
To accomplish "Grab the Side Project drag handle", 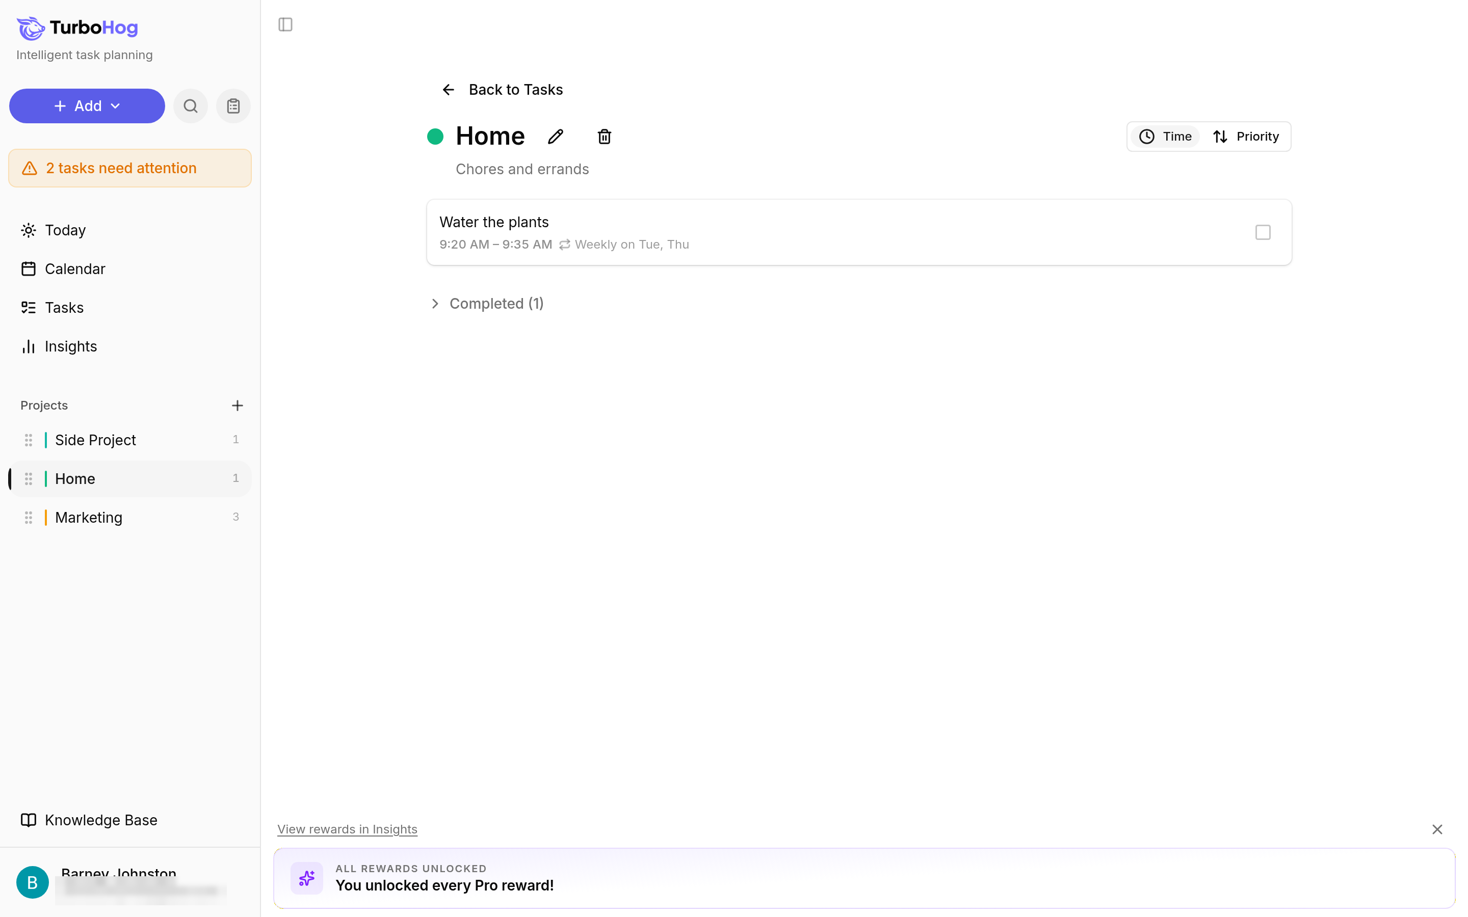I will pos(29,440).
